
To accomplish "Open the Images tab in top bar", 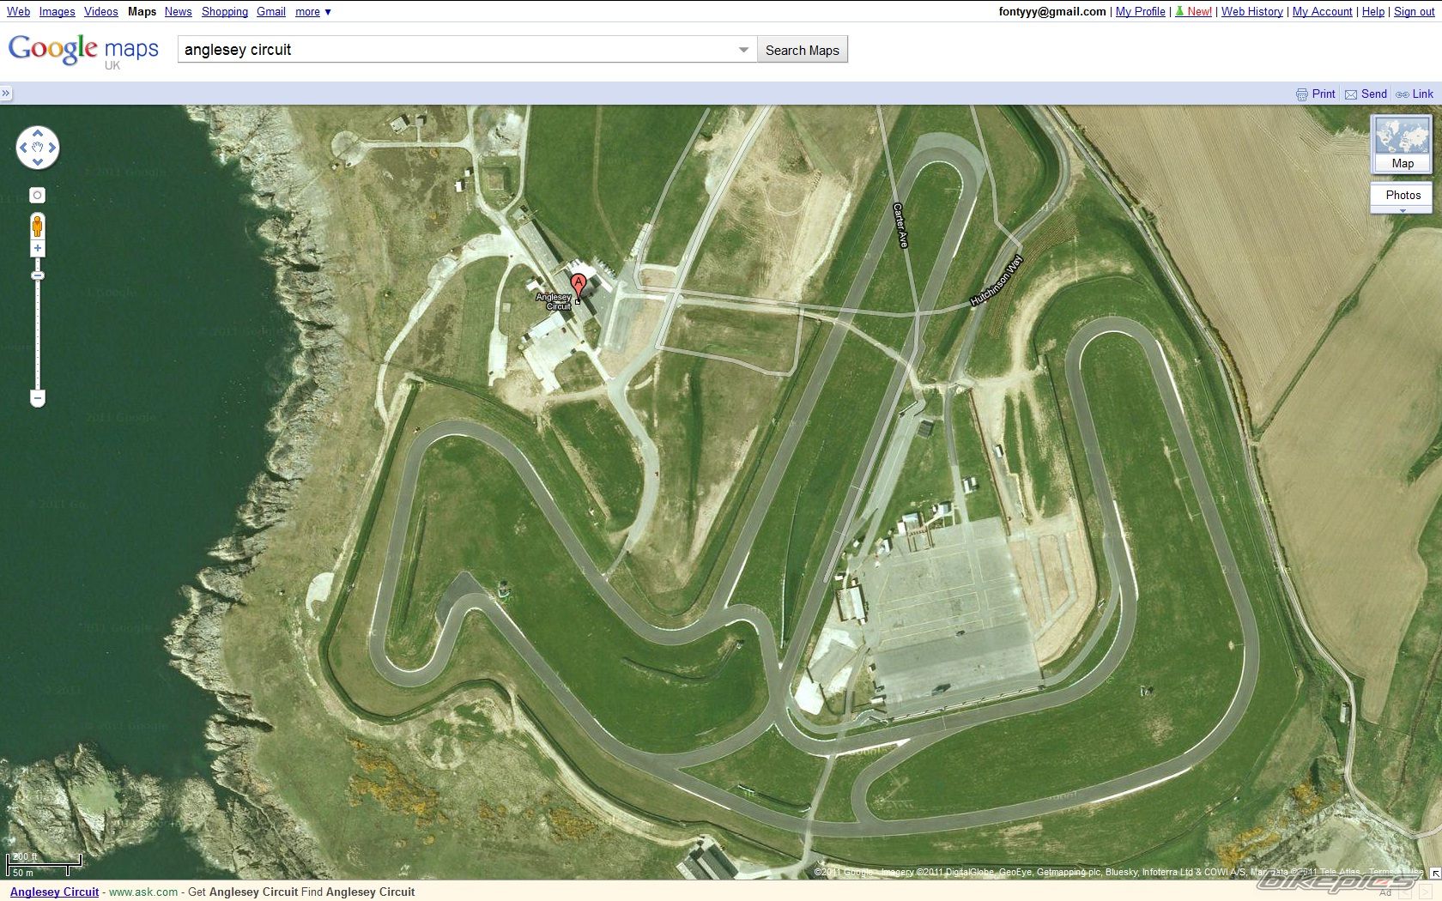I will (57, 12).
